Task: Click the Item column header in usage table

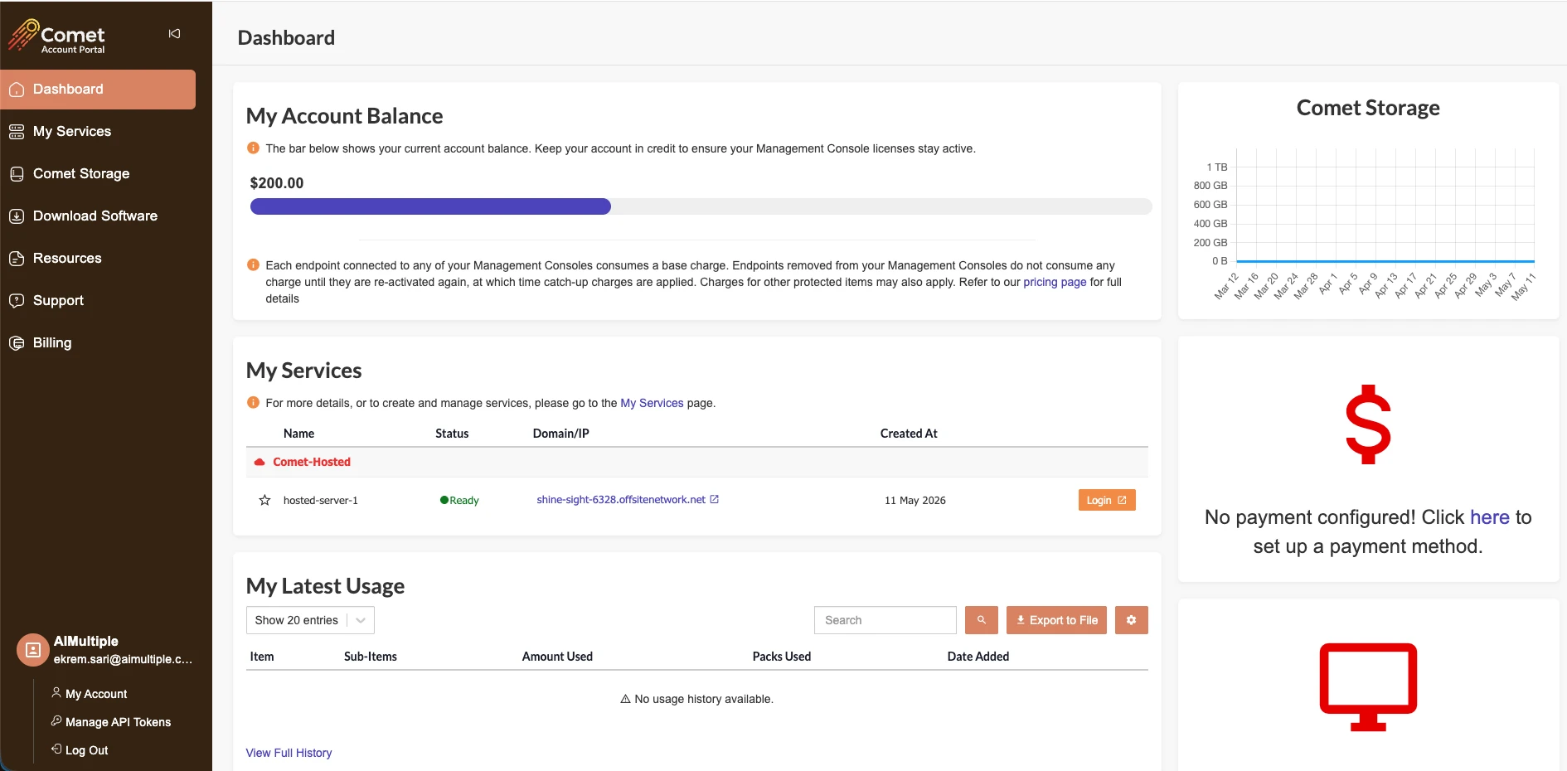Action: (x=262, y=657)
